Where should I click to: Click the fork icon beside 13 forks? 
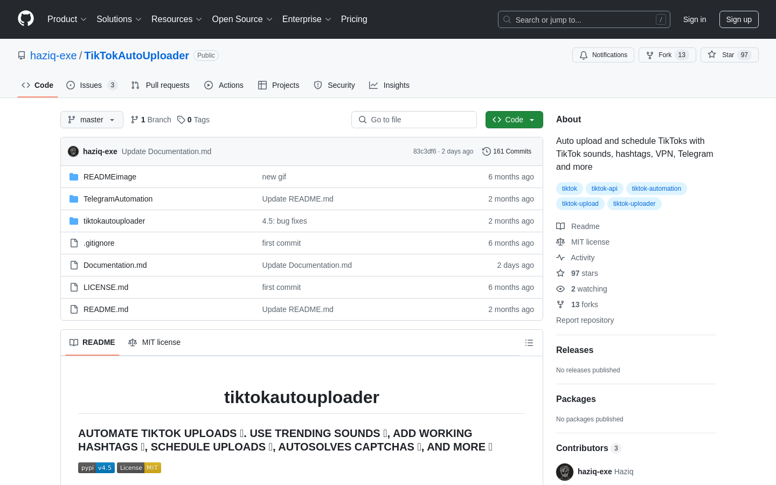tap(560, 304)
